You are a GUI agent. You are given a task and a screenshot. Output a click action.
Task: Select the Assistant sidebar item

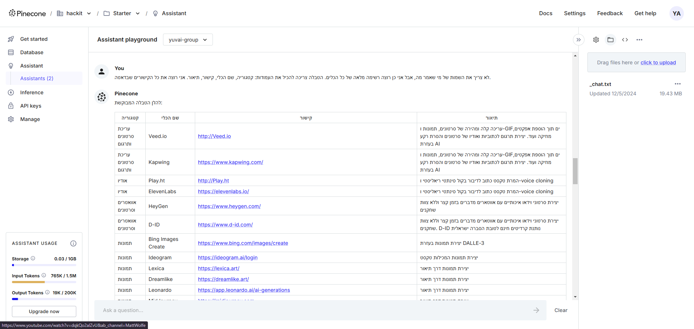click(31, 66)
